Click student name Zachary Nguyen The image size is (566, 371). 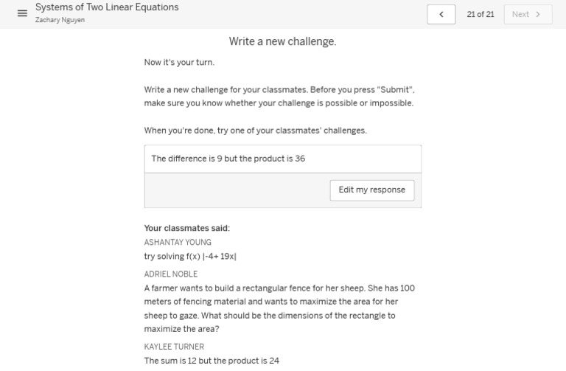(60, 20)
